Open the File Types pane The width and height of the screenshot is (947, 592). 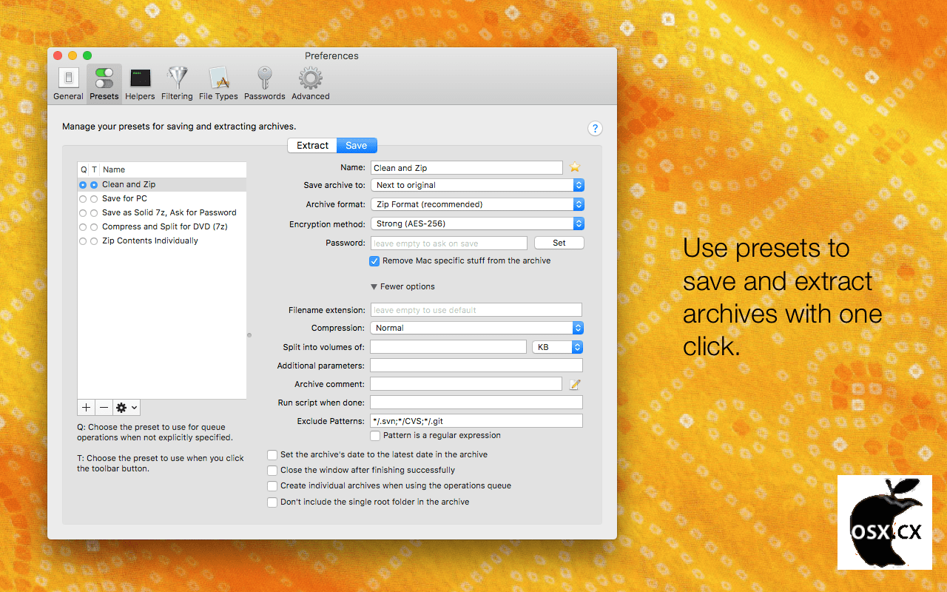click(218, 84)
